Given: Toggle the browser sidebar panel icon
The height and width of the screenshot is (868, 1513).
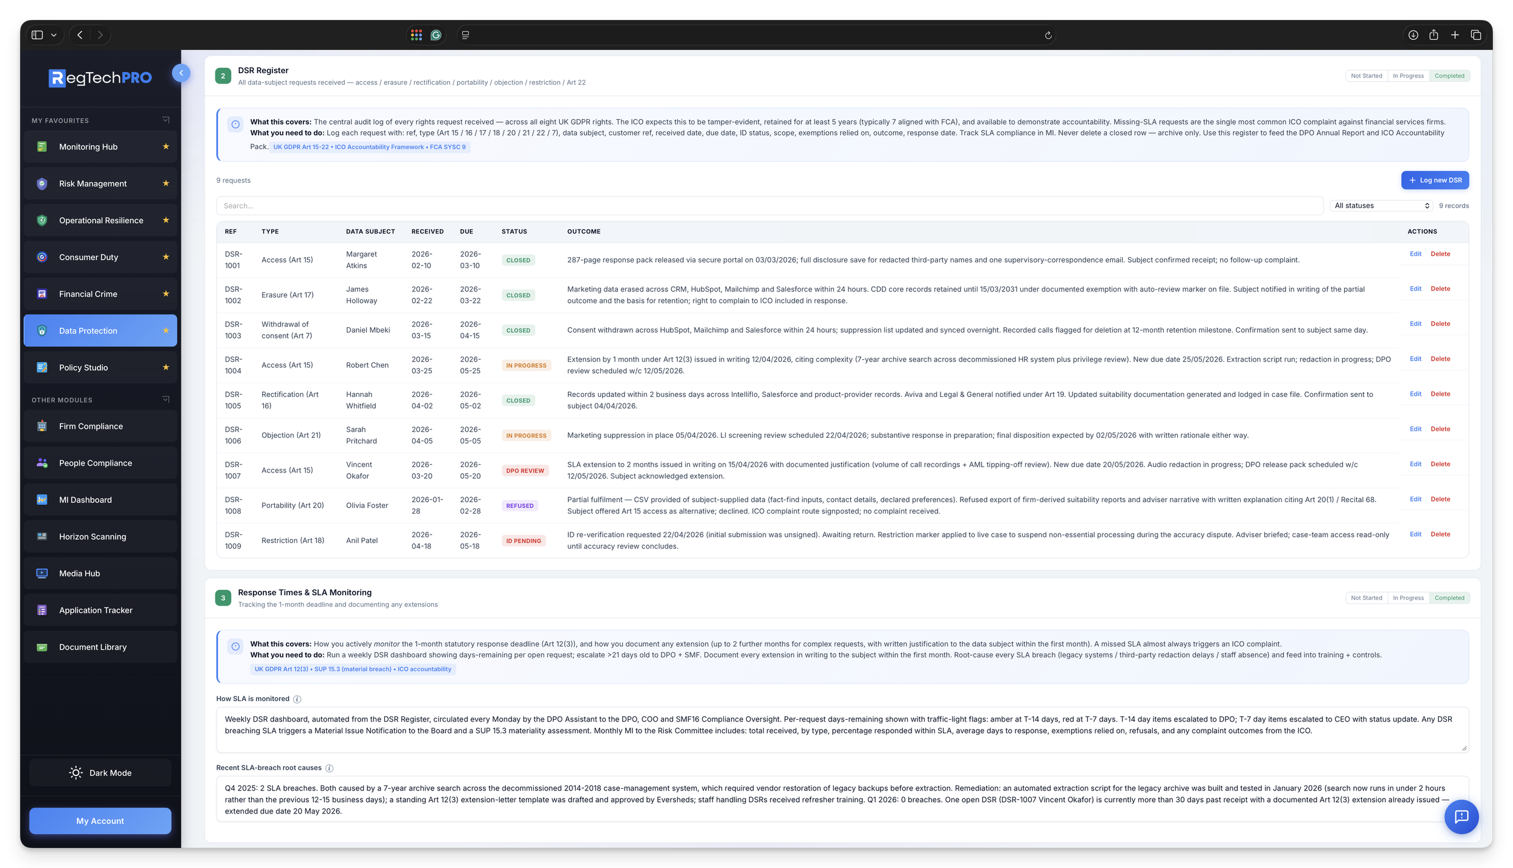Looking at the screenshot, I should pyautogui.click(x=38, y=35).
